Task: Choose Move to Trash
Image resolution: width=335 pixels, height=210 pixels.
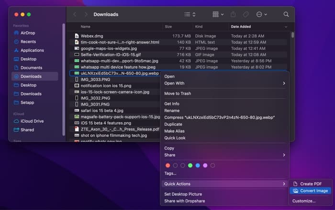Action: click(225, 94)
